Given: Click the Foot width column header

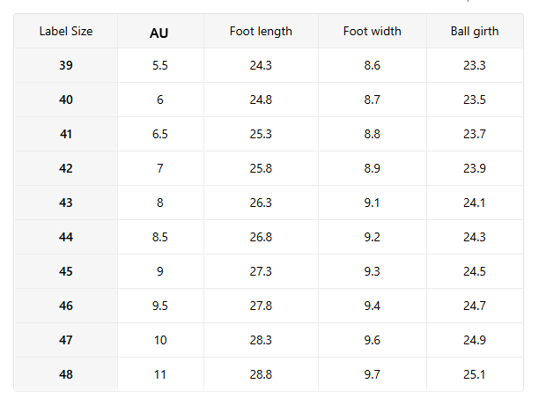Looking at the screenshot, I should click(373, 32).
